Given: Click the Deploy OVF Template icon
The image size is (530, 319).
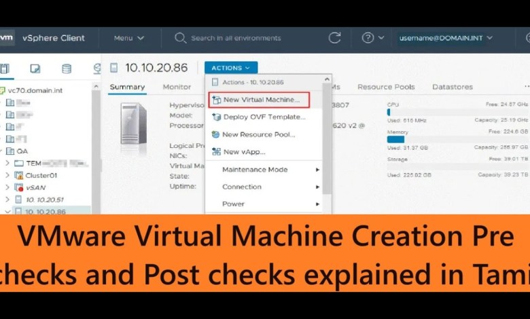Looking at the screenshot, I should tap(216, 117).
